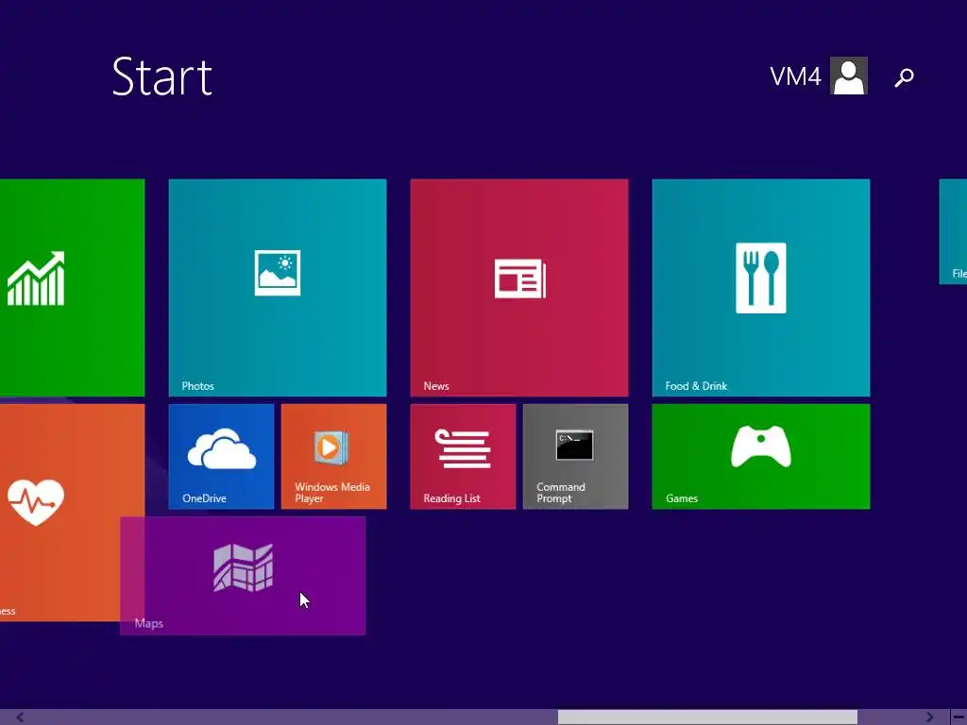Screen dimensions: 967x725
Task: Launch Windows Media Player tile
Action: [333, 456]
